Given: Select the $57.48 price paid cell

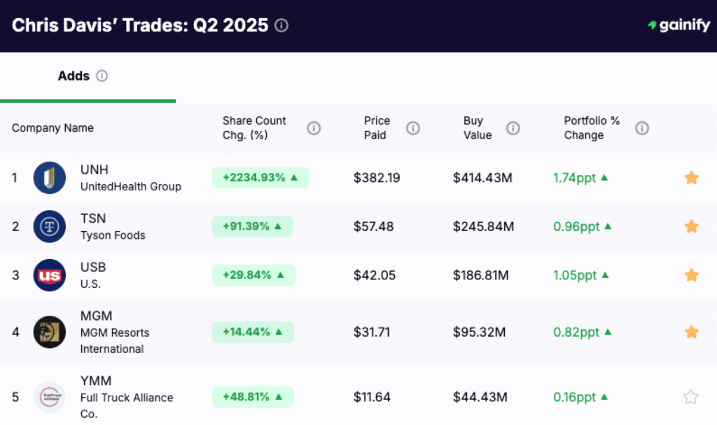Looking at the screenshot, I should pos(374,227).
